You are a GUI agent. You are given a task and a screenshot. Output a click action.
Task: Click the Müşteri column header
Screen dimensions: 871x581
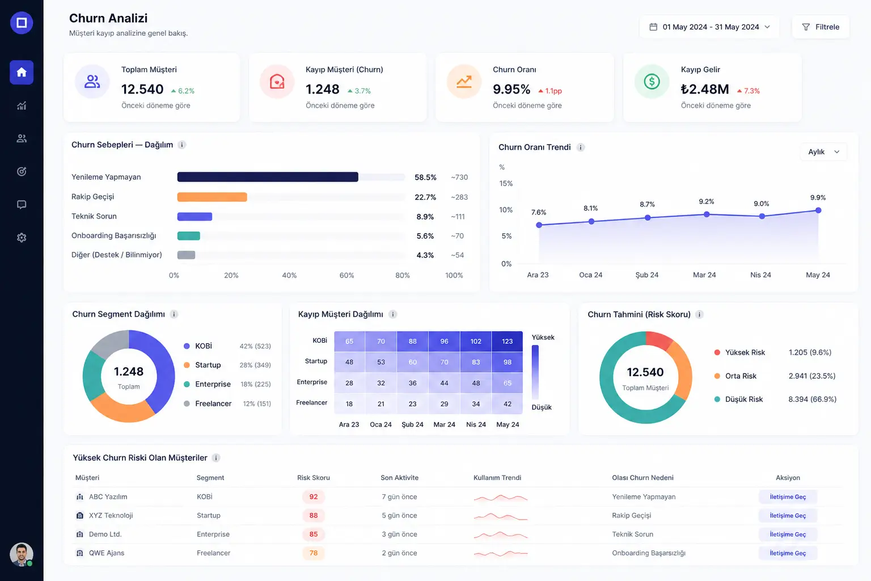click(87, 478)
